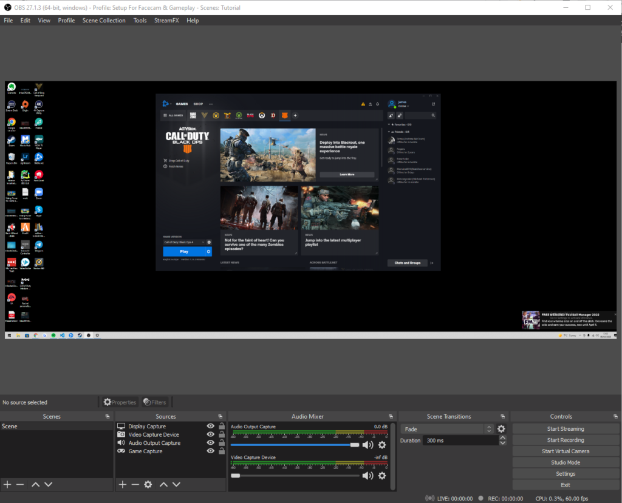Mute Audio Output Capture speaker icon
Screen dimensions: 622x503
(367, 445)
